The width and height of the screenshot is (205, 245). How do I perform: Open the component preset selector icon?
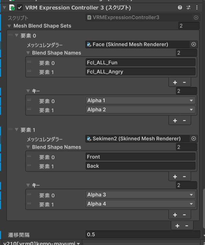[188, 7]
